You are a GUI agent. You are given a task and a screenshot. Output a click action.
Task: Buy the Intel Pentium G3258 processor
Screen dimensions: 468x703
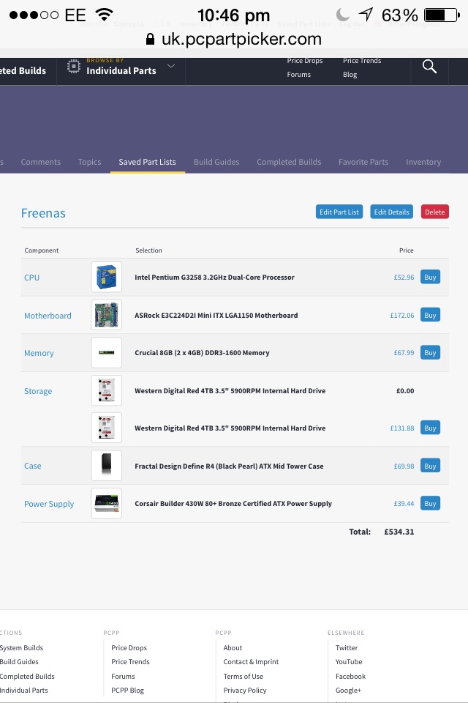pos(430,277)
